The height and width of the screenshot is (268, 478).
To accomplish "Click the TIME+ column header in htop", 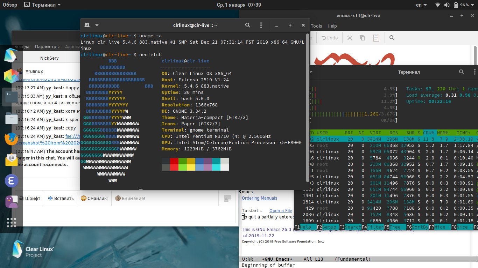I will [x=464, y=133].
